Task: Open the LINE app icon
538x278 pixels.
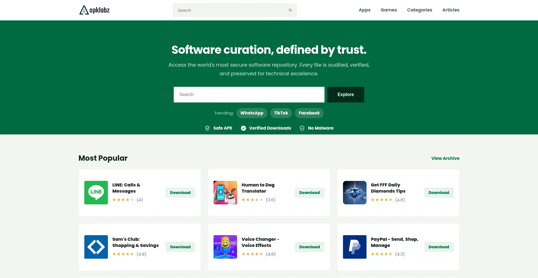Action: pos(96,193)
